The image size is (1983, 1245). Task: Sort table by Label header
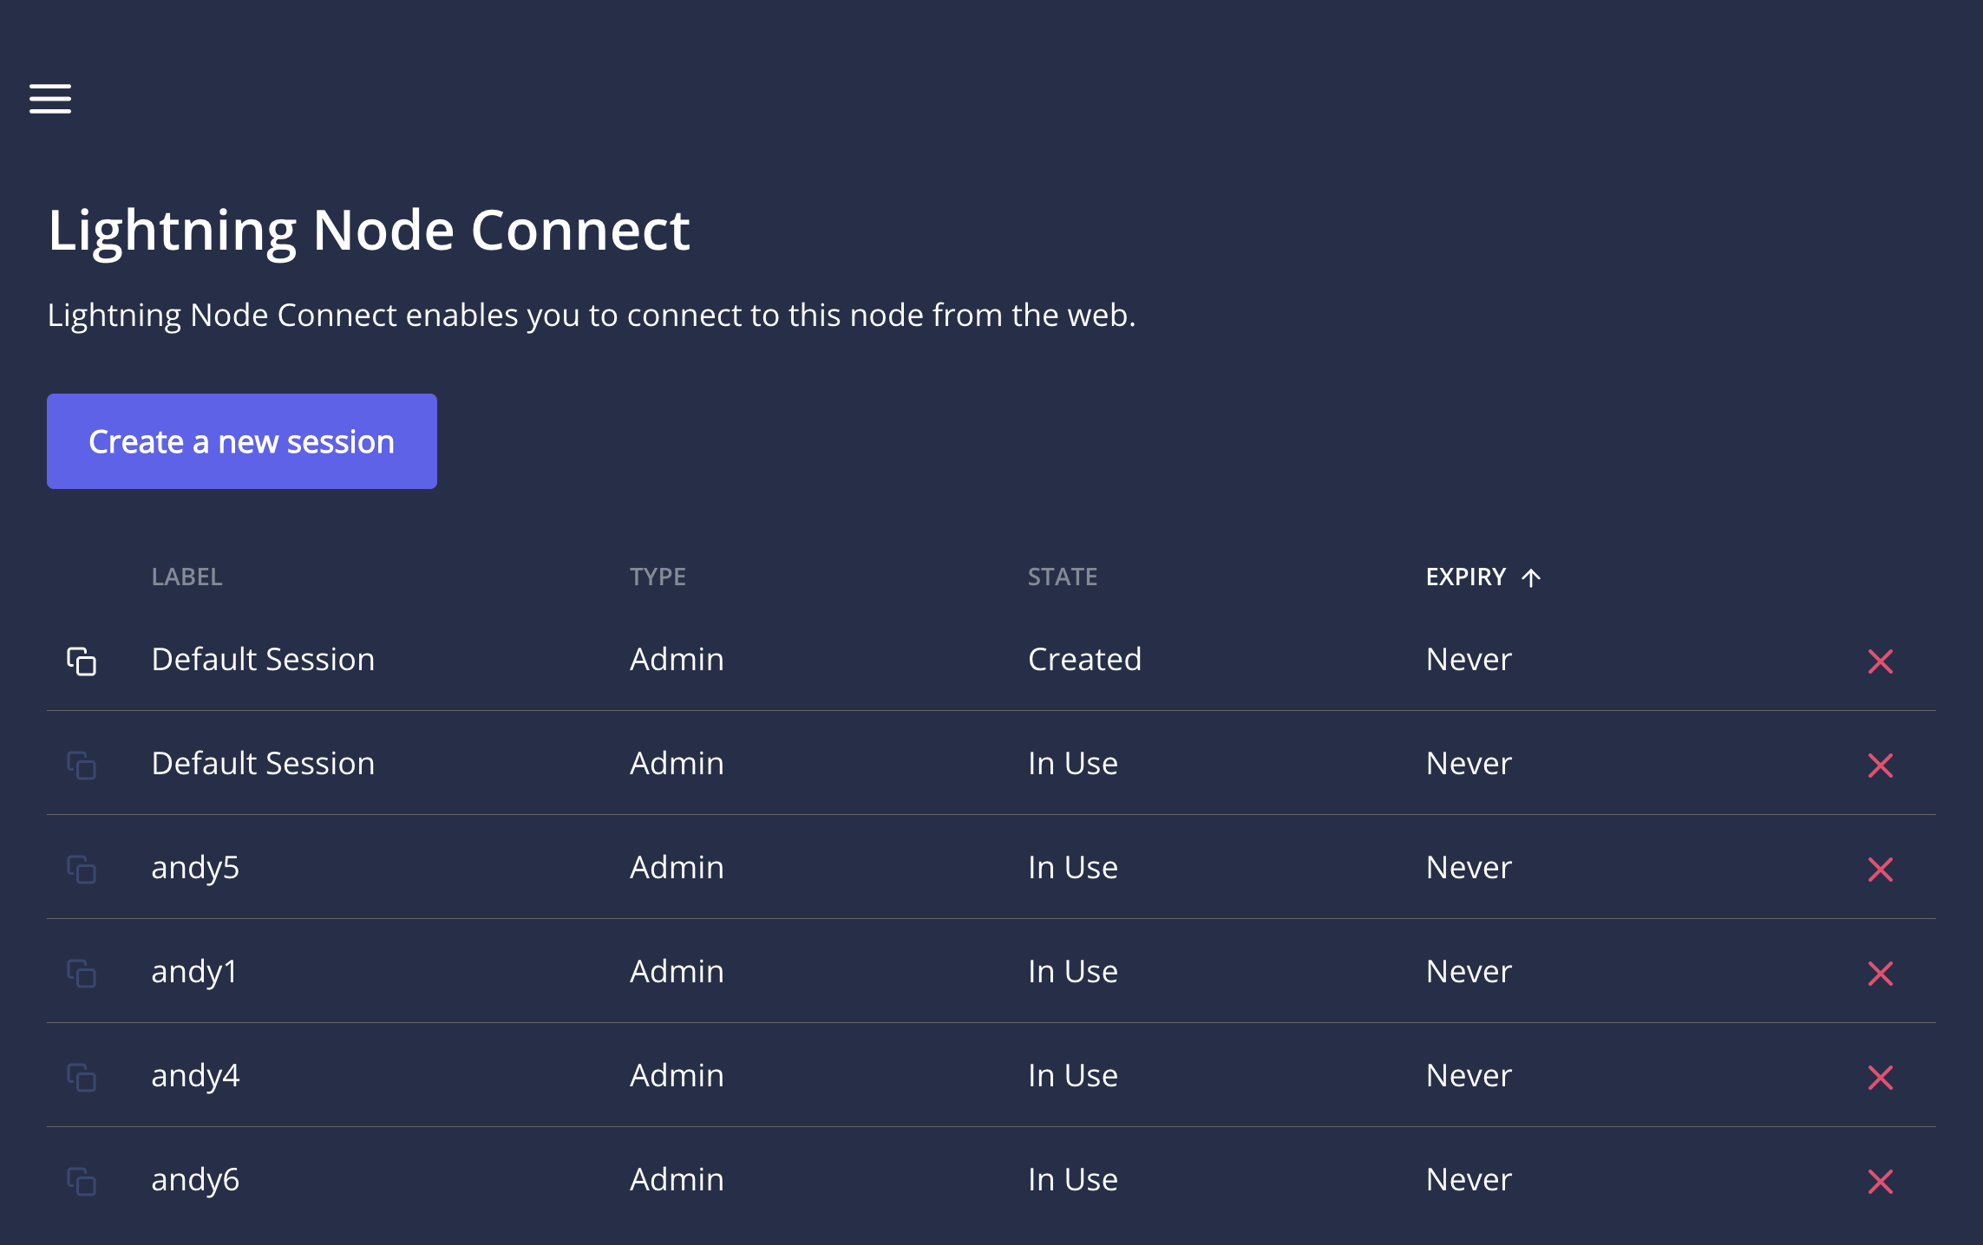(187, 577)
